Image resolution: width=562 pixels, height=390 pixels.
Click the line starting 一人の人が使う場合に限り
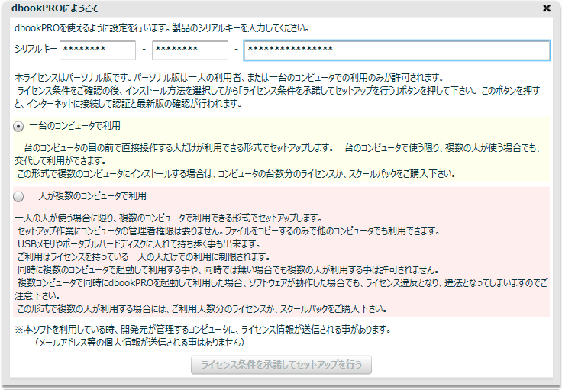click(169, 218)
